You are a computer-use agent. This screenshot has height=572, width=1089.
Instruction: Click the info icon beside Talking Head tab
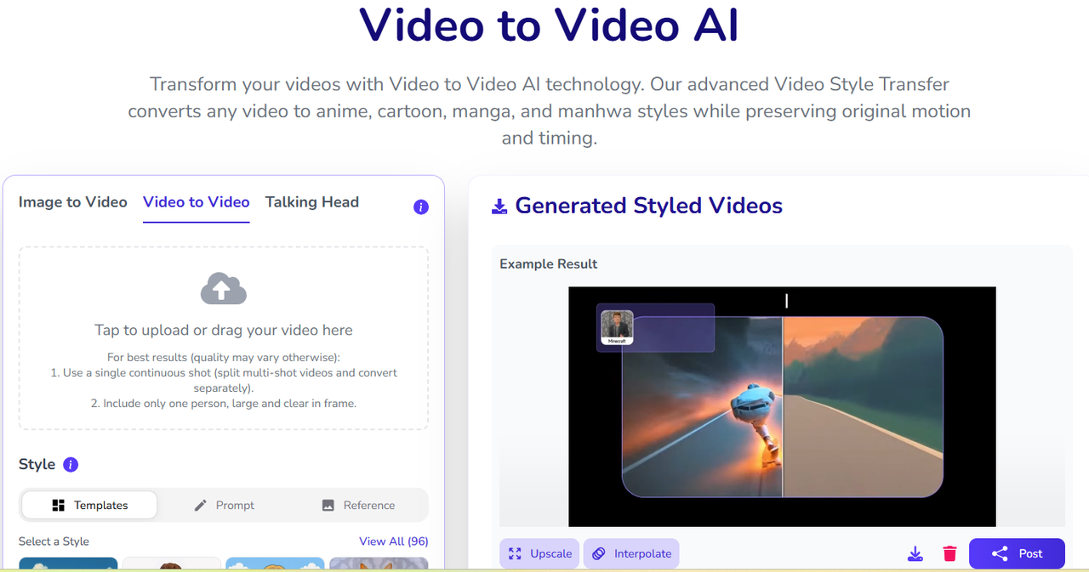pyautogui.click(x=420, y=207)
